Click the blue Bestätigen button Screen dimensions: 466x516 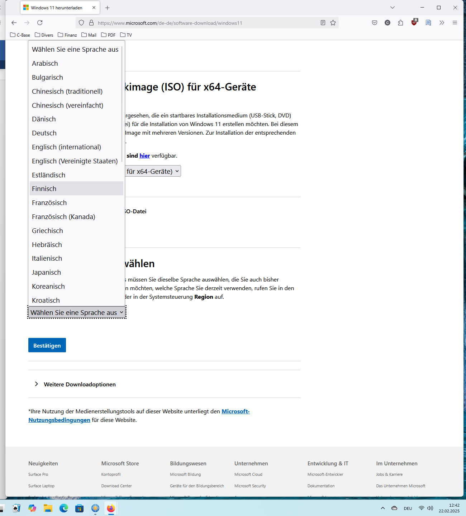[47, 345]
